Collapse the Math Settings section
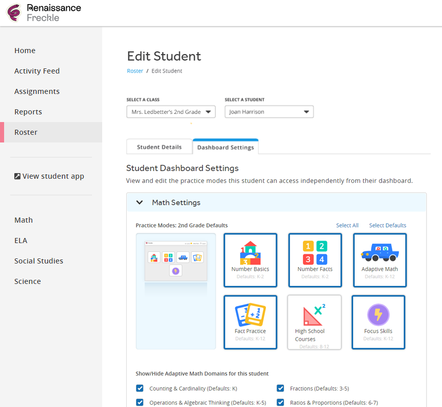442x407 pixels. coord(139,203)
